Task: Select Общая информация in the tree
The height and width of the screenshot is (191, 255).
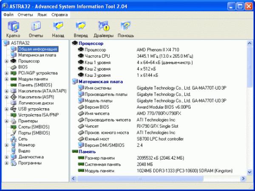Action: tap(37, 49)
